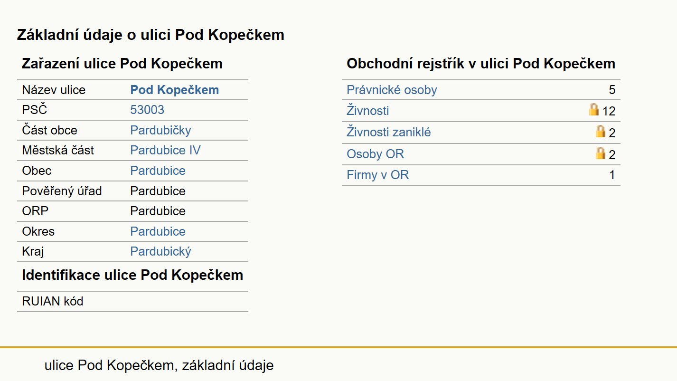
Task: Click the lock icon in Živnosti zaniklé row
Action: tap(601, 132)
